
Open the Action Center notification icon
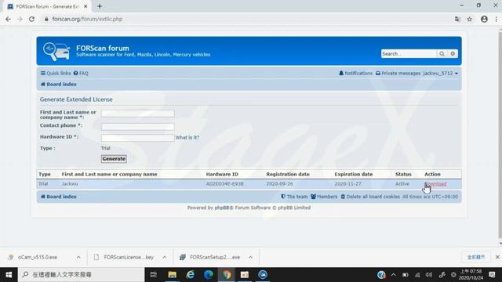(492, 275)
